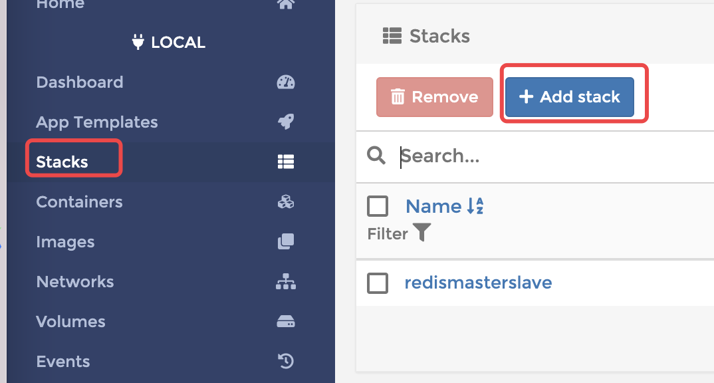Select Volumes from the sidebar
The image size is (714, 383).
70,322
